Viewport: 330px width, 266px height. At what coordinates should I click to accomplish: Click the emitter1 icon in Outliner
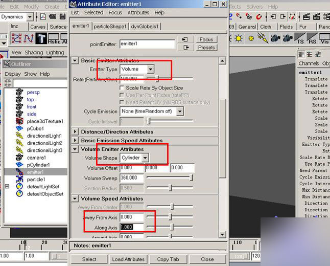[19, 172]
